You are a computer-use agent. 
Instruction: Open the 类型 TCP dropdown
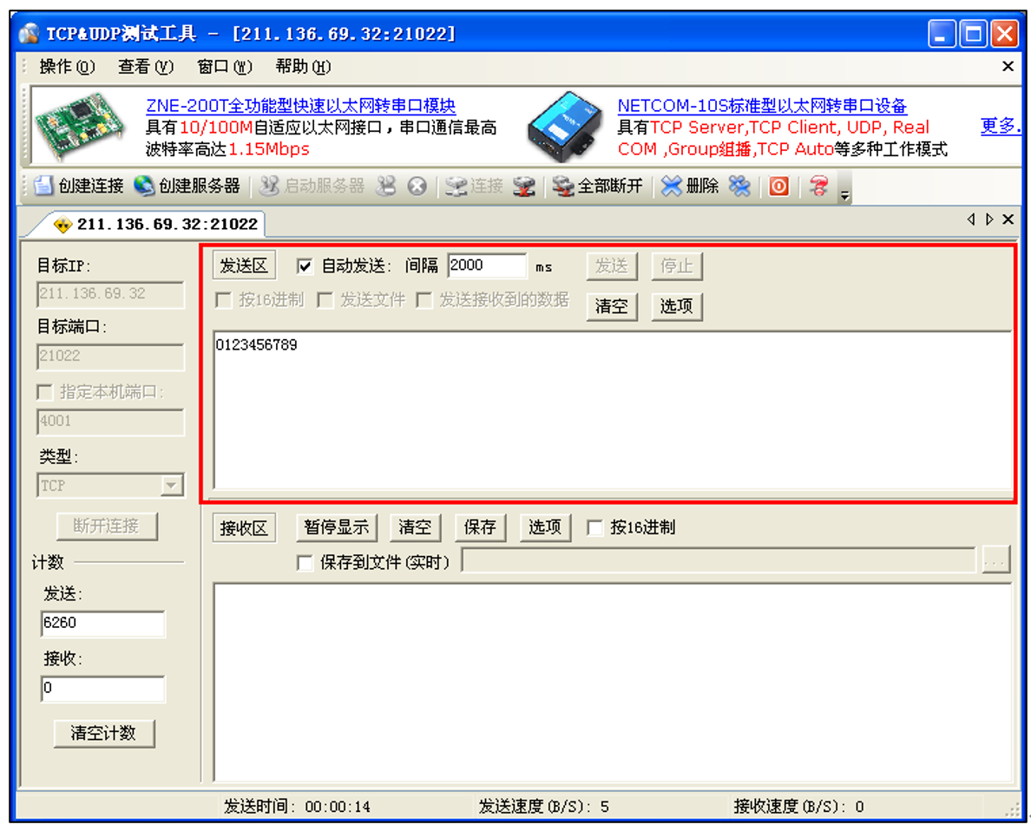(172, 486)
